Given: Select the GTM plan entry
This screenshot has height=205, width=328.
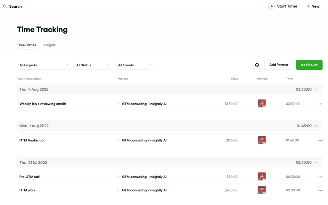Looking at the screenshot, I should click(x=27, y=190).
